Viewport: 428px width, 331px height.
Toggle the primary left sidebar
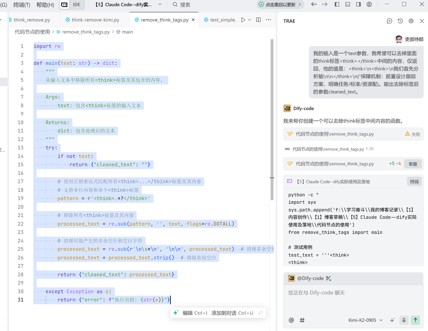(x=337, y=4)
